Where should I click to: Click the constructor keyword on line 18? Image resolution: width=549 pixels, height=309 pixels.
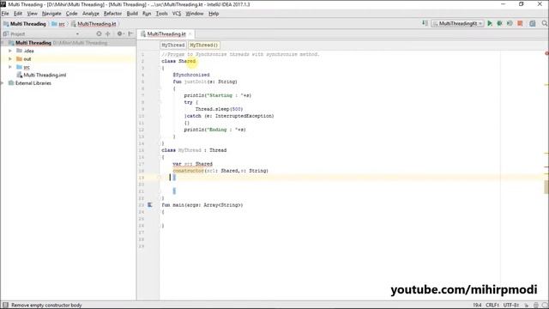click(x=189, y=171)
